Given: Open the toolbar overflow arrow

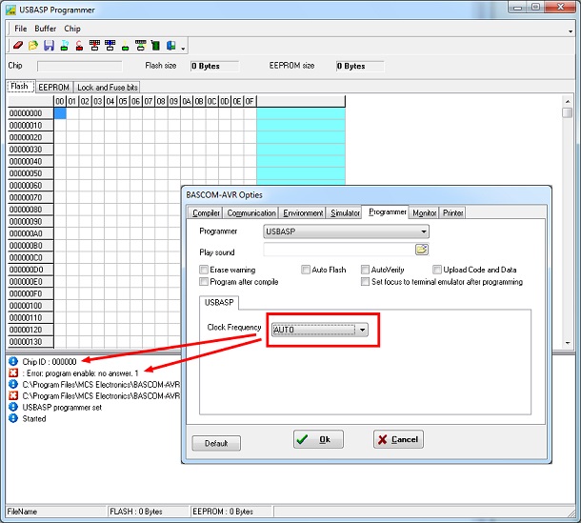Looking at the screenshot, I should point(183,49).
